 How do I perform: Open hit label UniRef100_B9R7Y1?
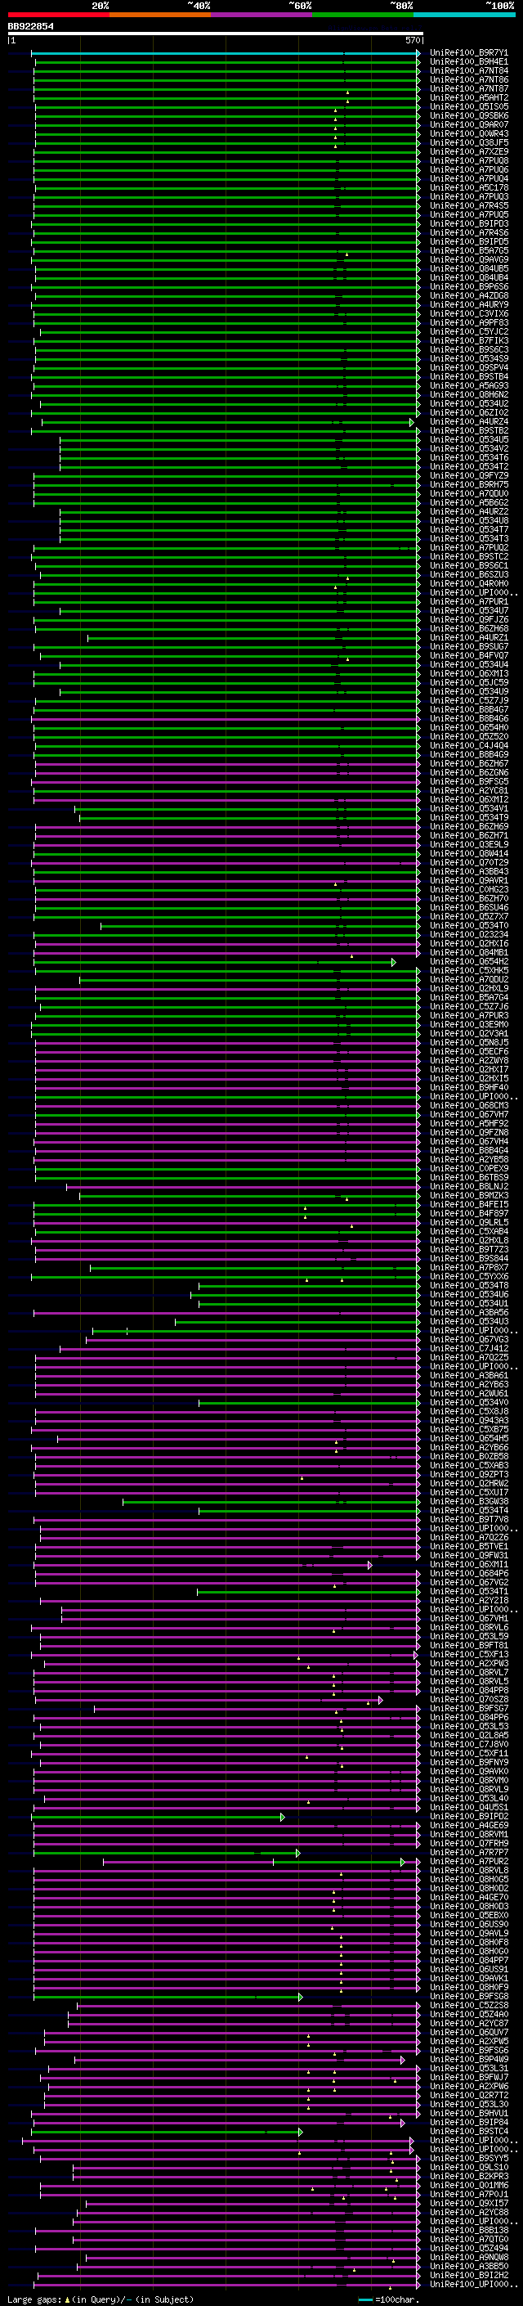pyautogui.click(x=468, y=54)
